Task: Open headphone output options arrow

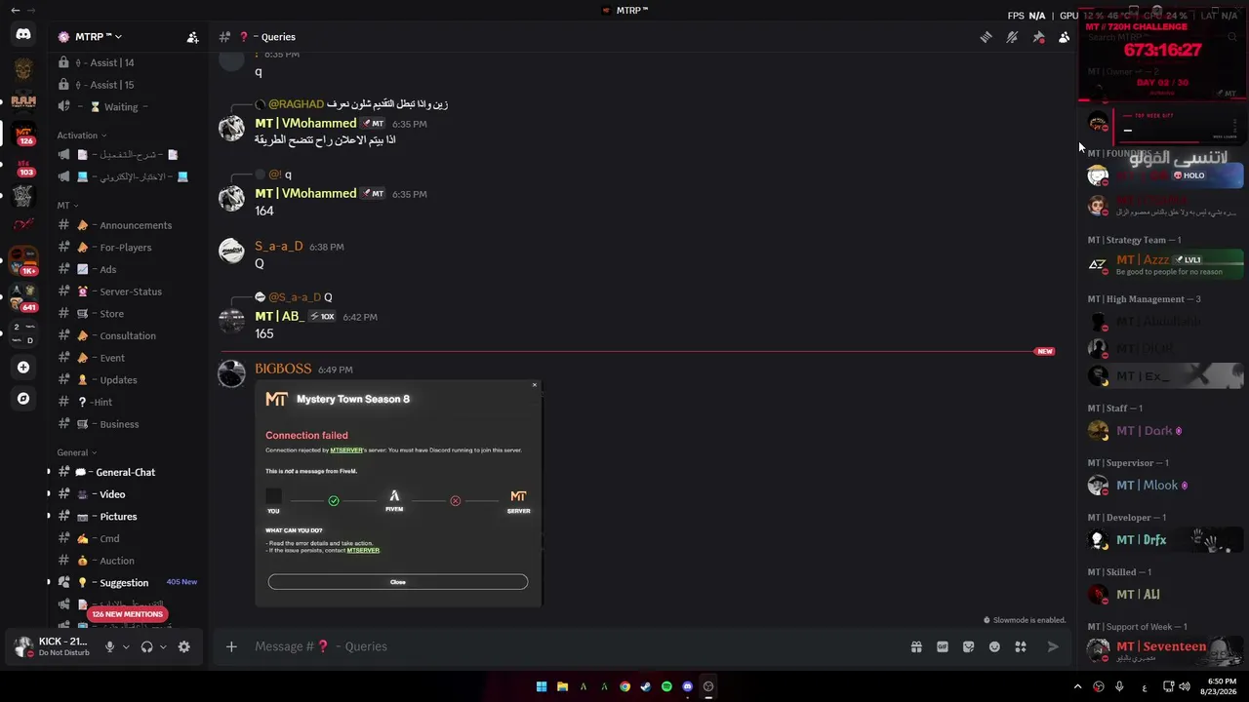Action: [x=163, y=646]
